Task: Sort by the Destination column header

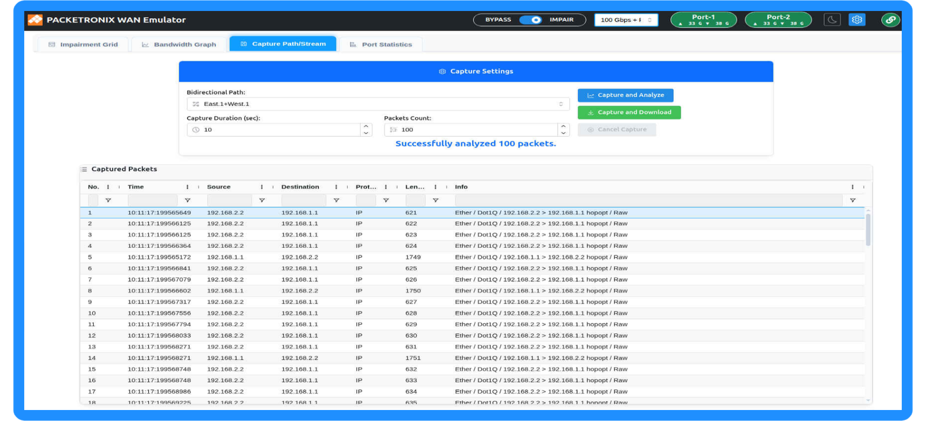Action: point(300,187)
